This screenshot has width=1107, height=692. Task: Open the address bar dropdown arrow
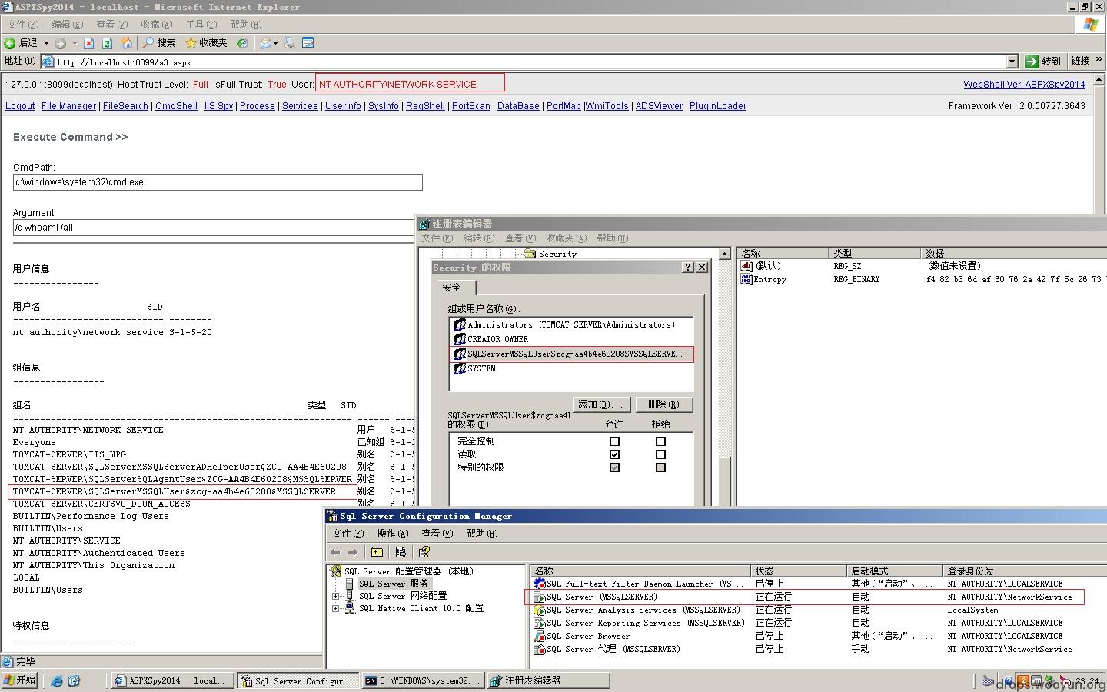pyautogui.click(x=1012, y=62)
